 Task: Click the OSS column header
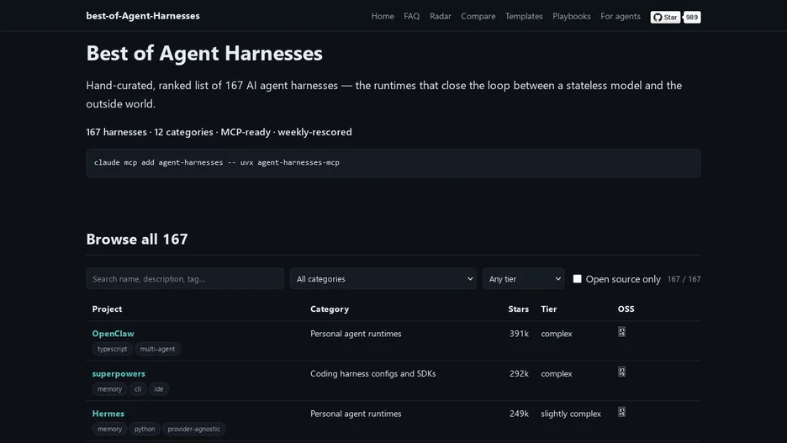tap(626, 309)
